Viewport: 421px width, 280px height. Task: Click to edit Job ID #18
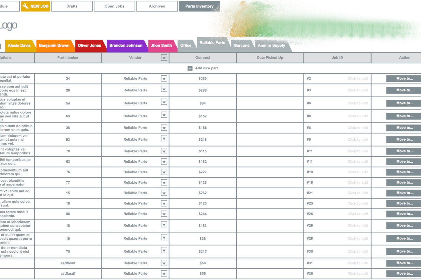[357, 172]
